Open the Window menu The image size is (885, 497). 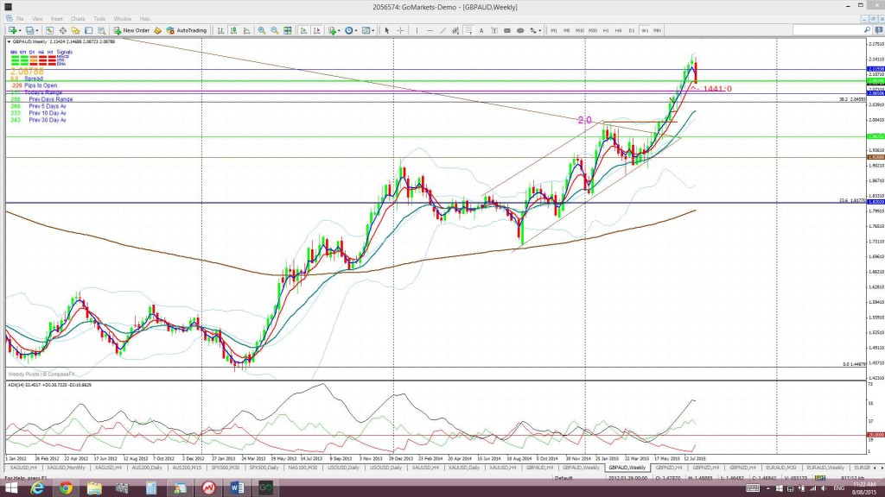pos(123,19)
